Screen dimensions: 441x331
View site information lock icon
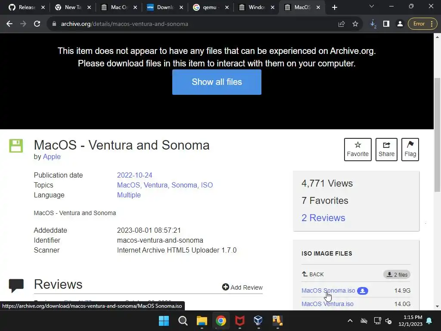pos(54,24)
